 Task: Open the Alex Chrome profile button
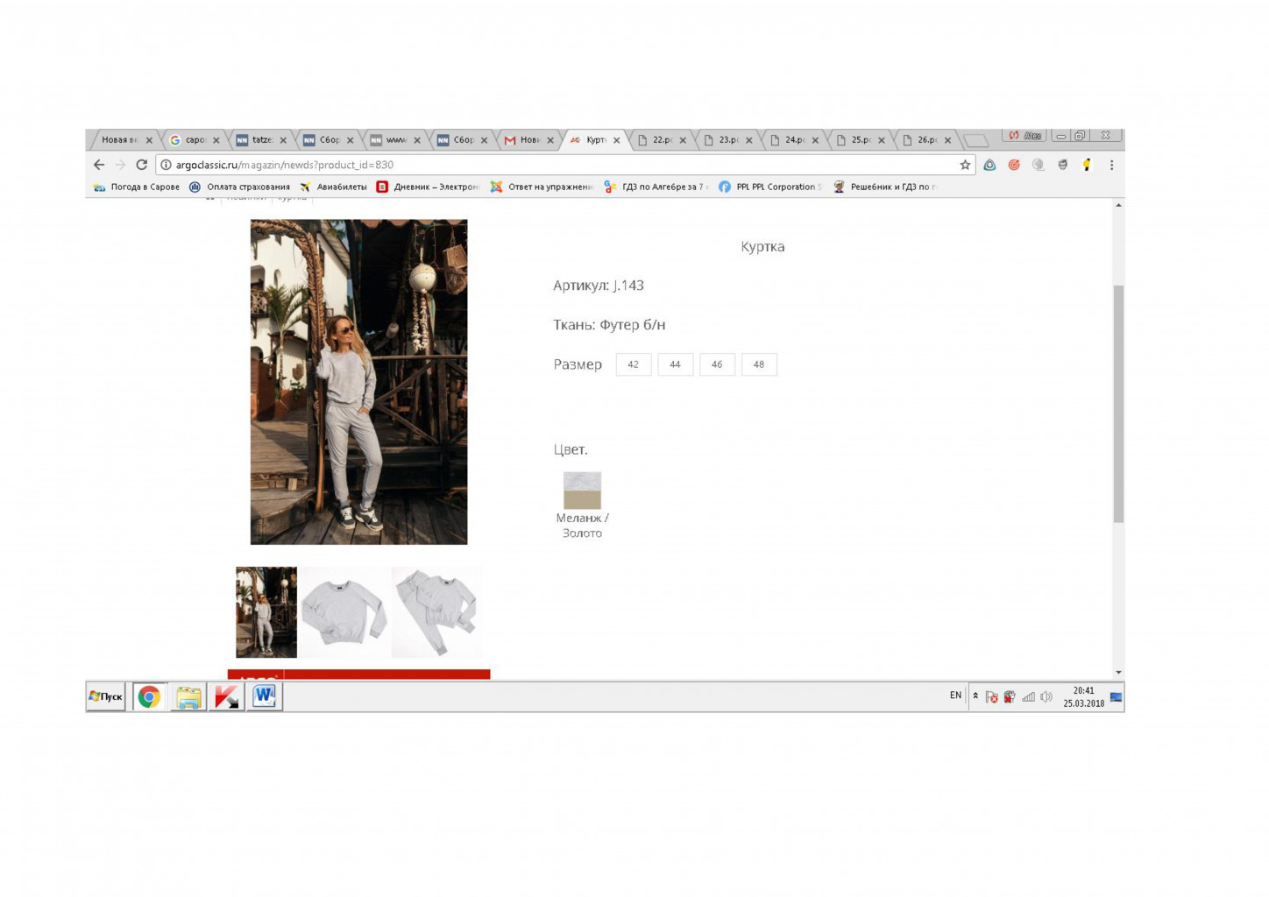[1024, 136]
